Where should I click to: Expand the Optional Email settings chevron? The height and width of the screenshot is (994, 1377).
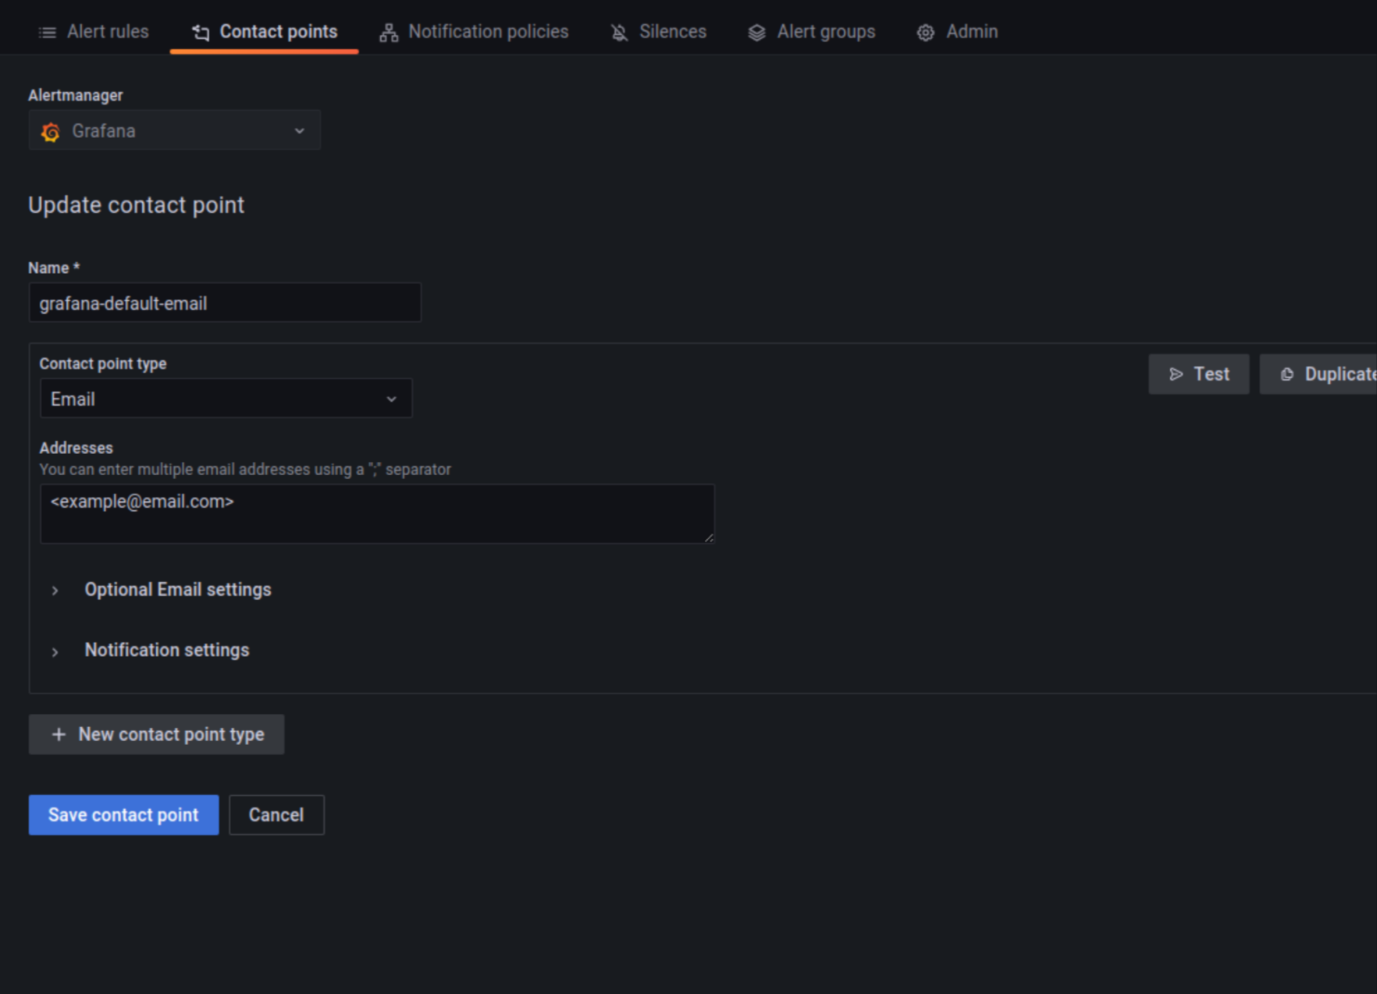[55, 591]
